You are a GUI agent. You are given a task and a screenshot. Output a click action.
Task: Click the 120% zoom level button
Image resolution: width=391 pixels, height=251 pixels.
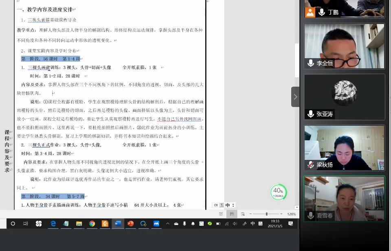click(291, 214)
